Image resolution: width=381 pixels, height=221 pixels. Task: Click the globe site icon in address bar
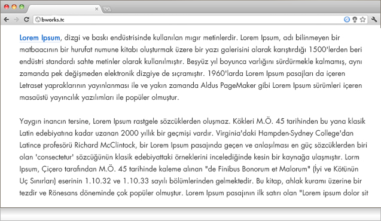tap(38, 20)
